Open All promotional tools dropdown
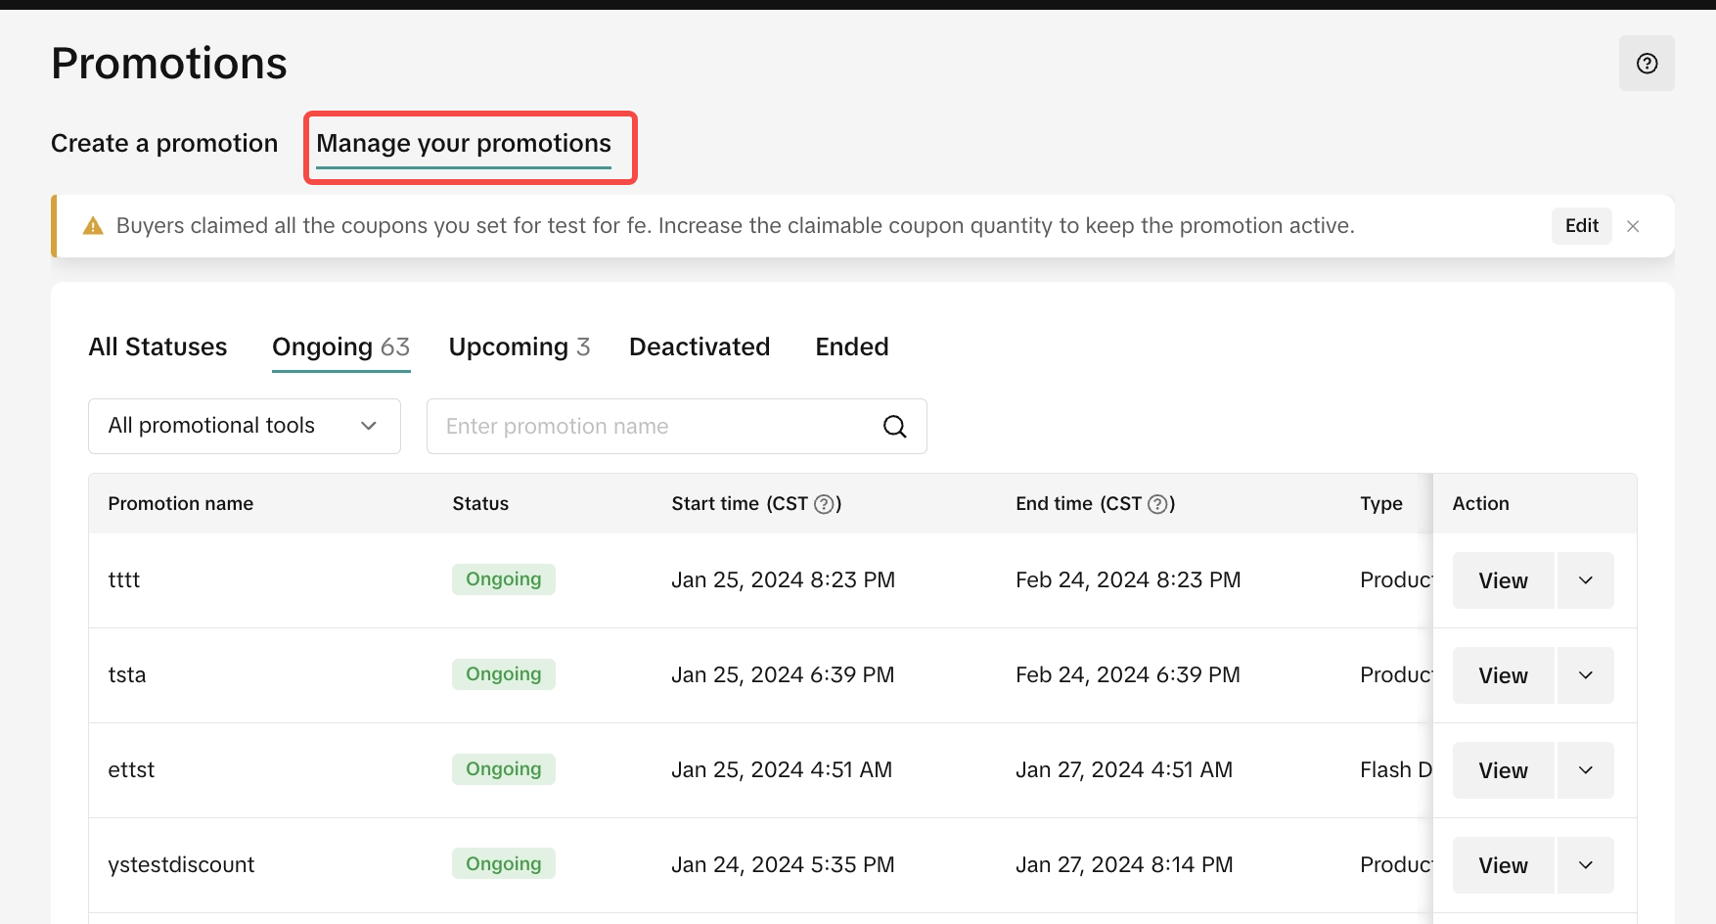The height and width of the screenshot is (924, 1716). point(245,426)
